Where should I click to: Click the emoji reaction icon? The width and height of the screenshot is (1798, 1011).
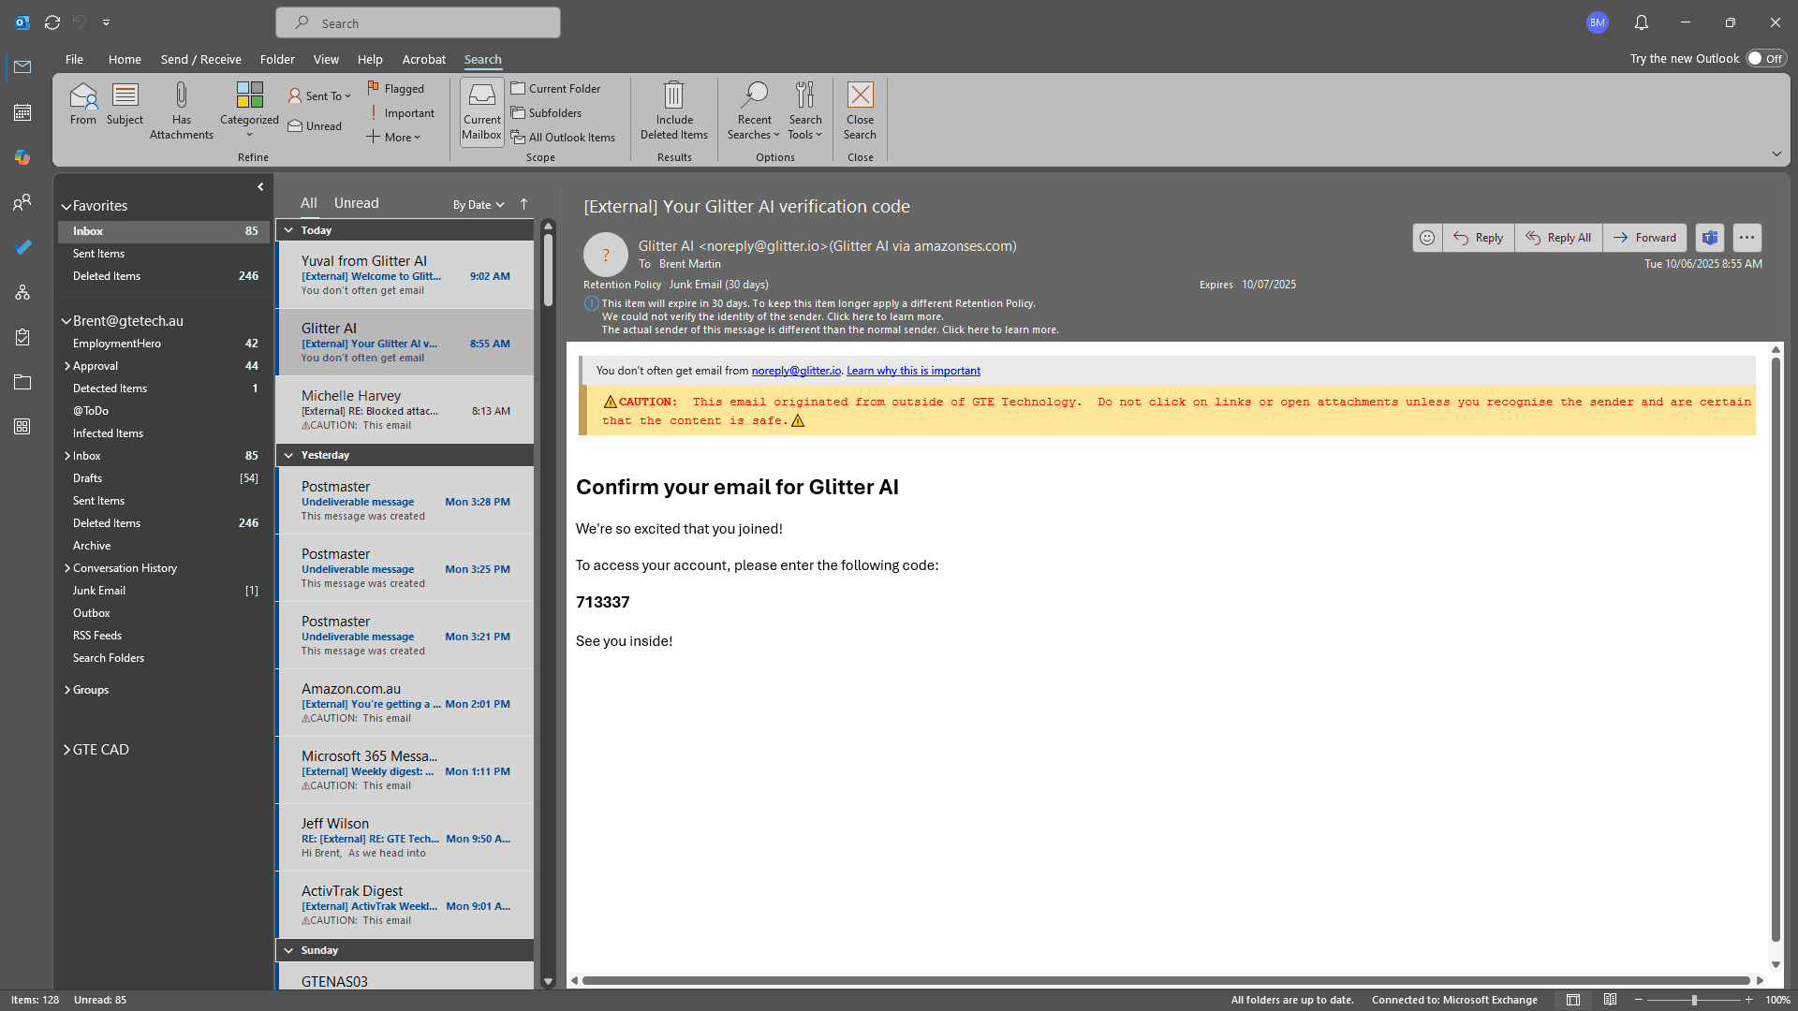(x=1426, y=238)
